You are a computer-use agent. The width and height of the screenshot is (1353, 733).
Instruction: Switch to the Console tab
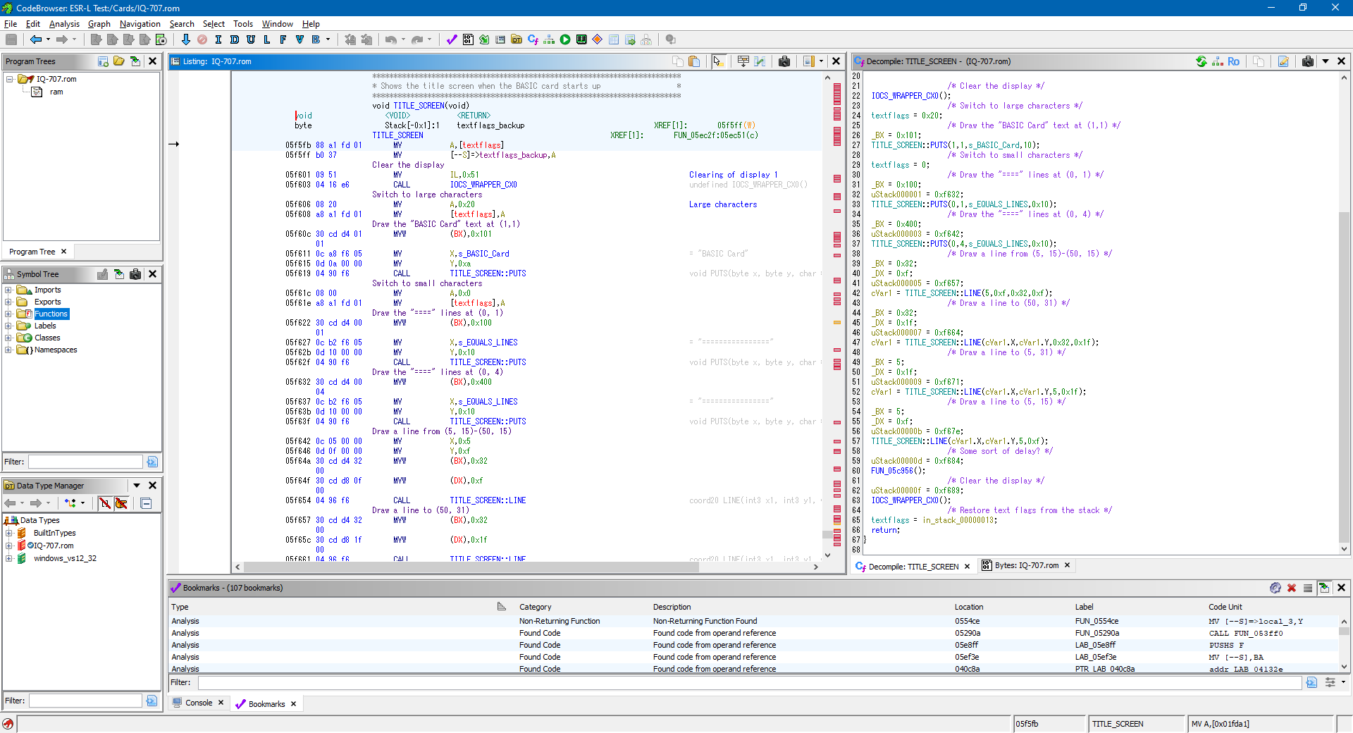coord(198,703)
